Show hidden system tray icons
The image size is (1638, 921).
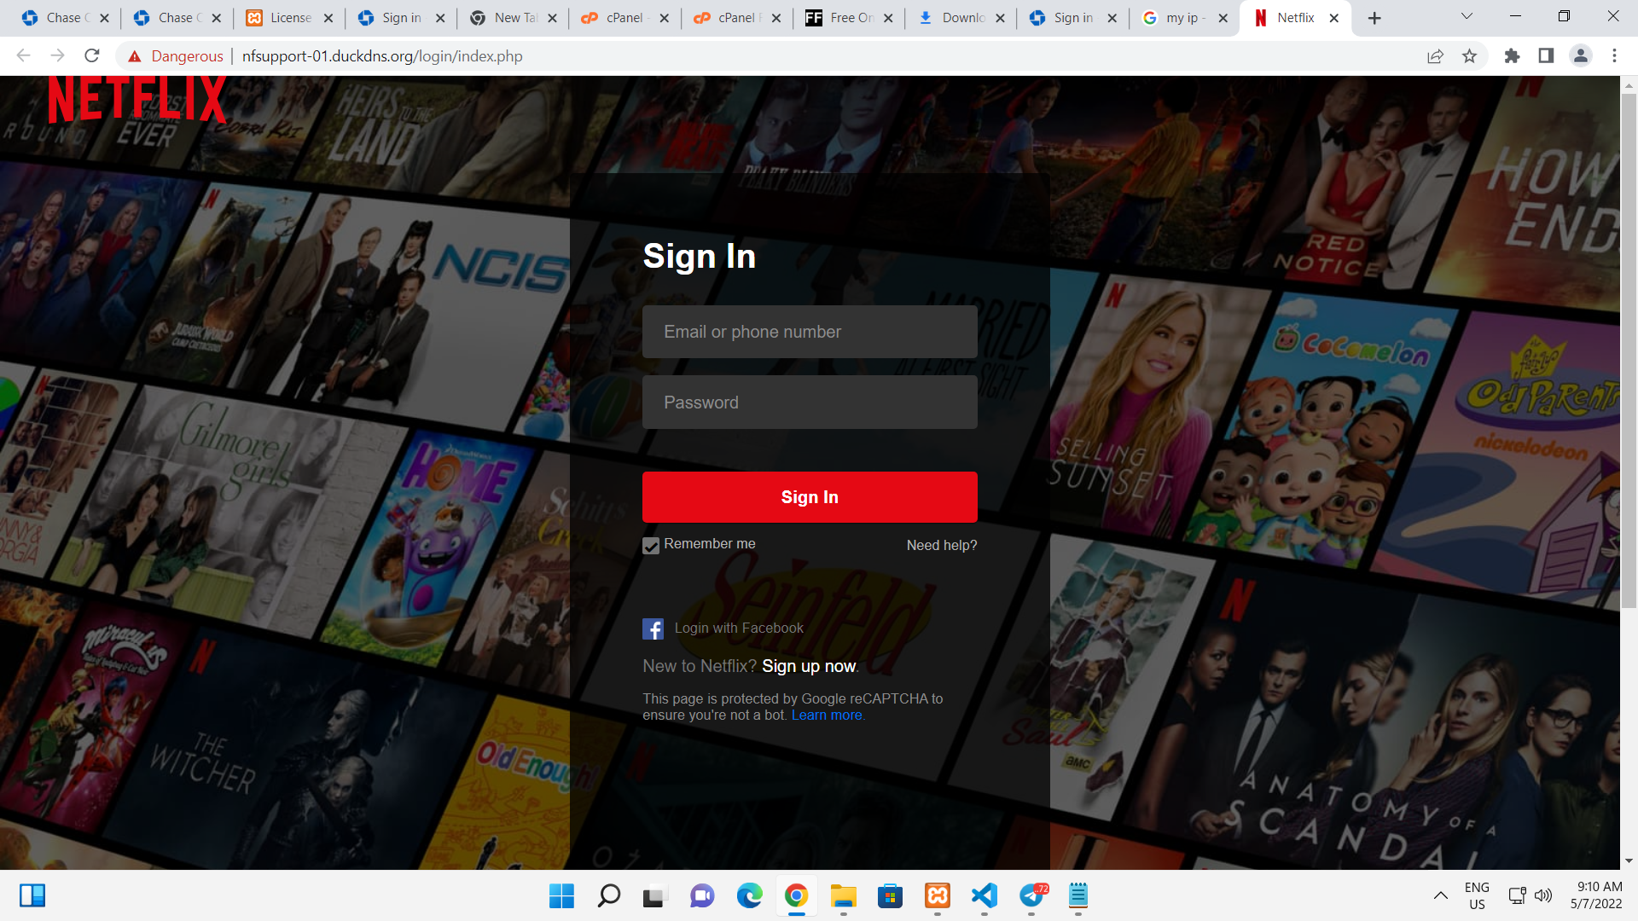click(1440, 896)
